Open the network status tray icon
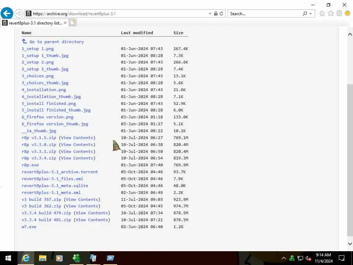353x265 pixels. 300,258
